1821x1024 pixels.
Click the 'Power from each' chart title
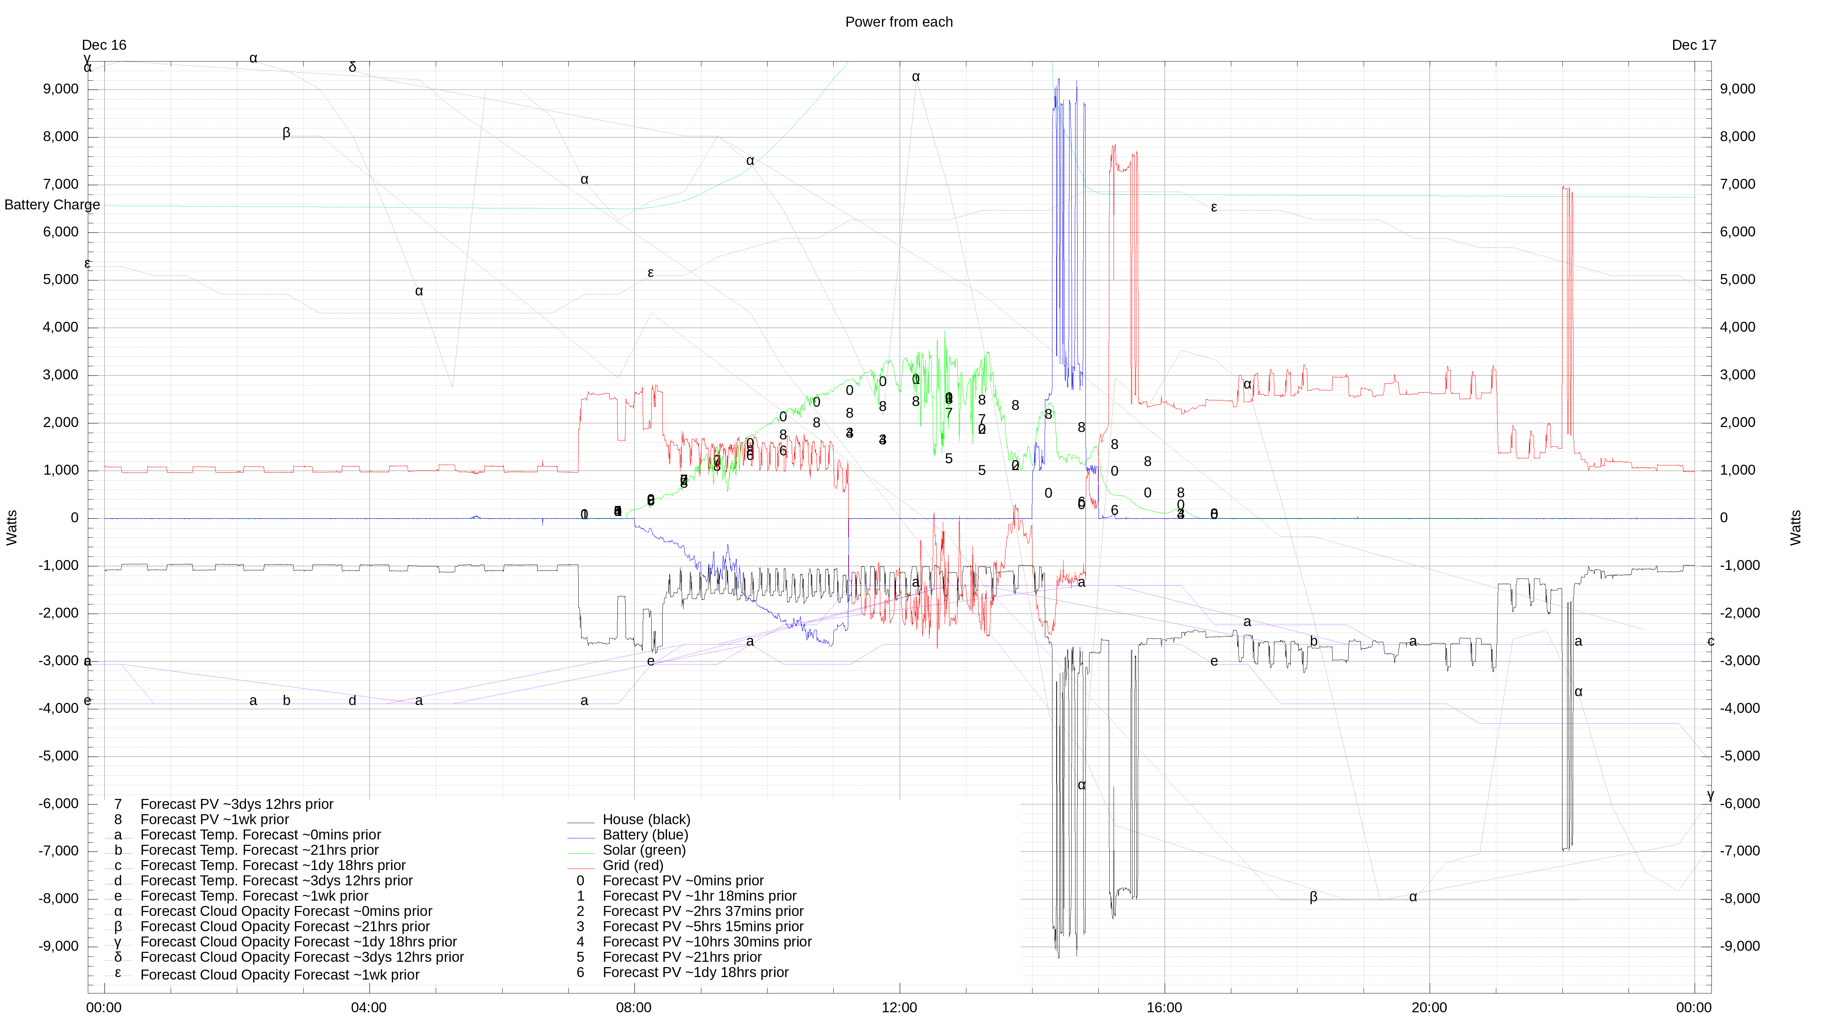tap(898, 22)
